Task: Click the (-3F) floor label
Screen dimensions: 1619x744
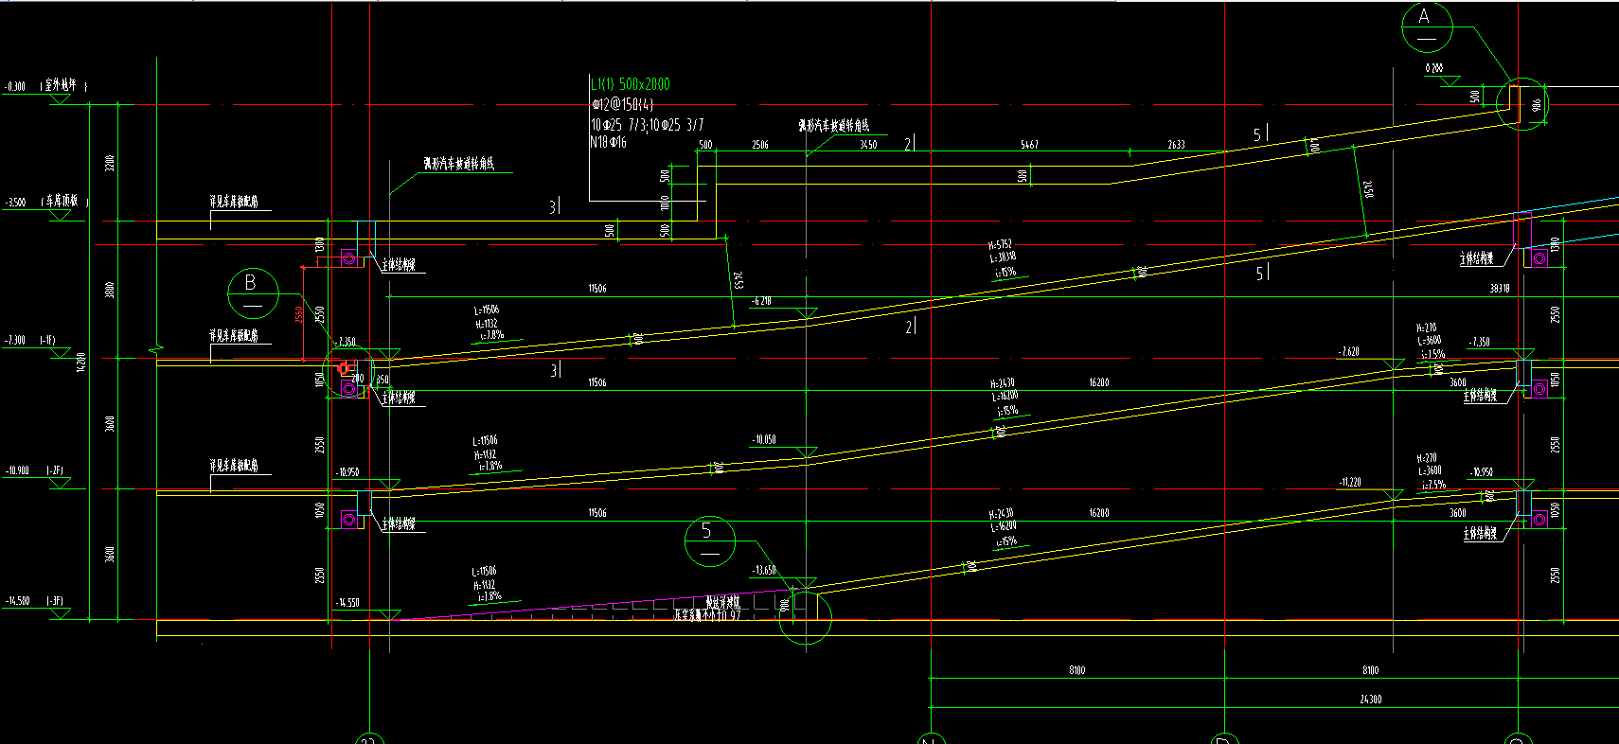Action: pyautogui.click(x=54, y=601)
